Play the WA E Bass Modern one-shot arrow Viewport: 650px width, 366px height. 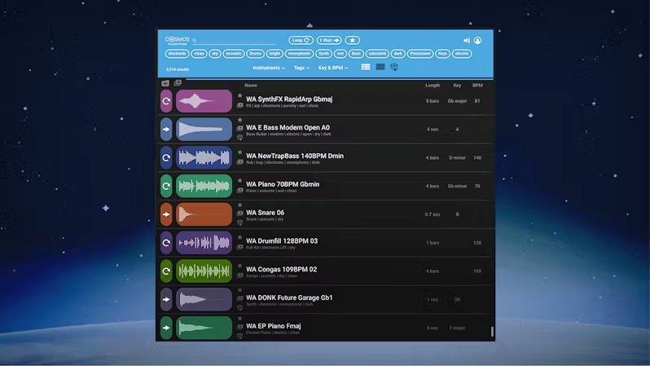point(166,130)
